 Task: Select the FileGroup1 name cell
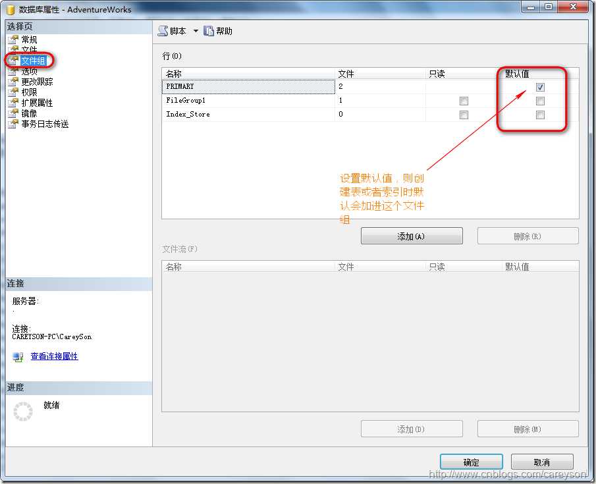pos(248,101)
